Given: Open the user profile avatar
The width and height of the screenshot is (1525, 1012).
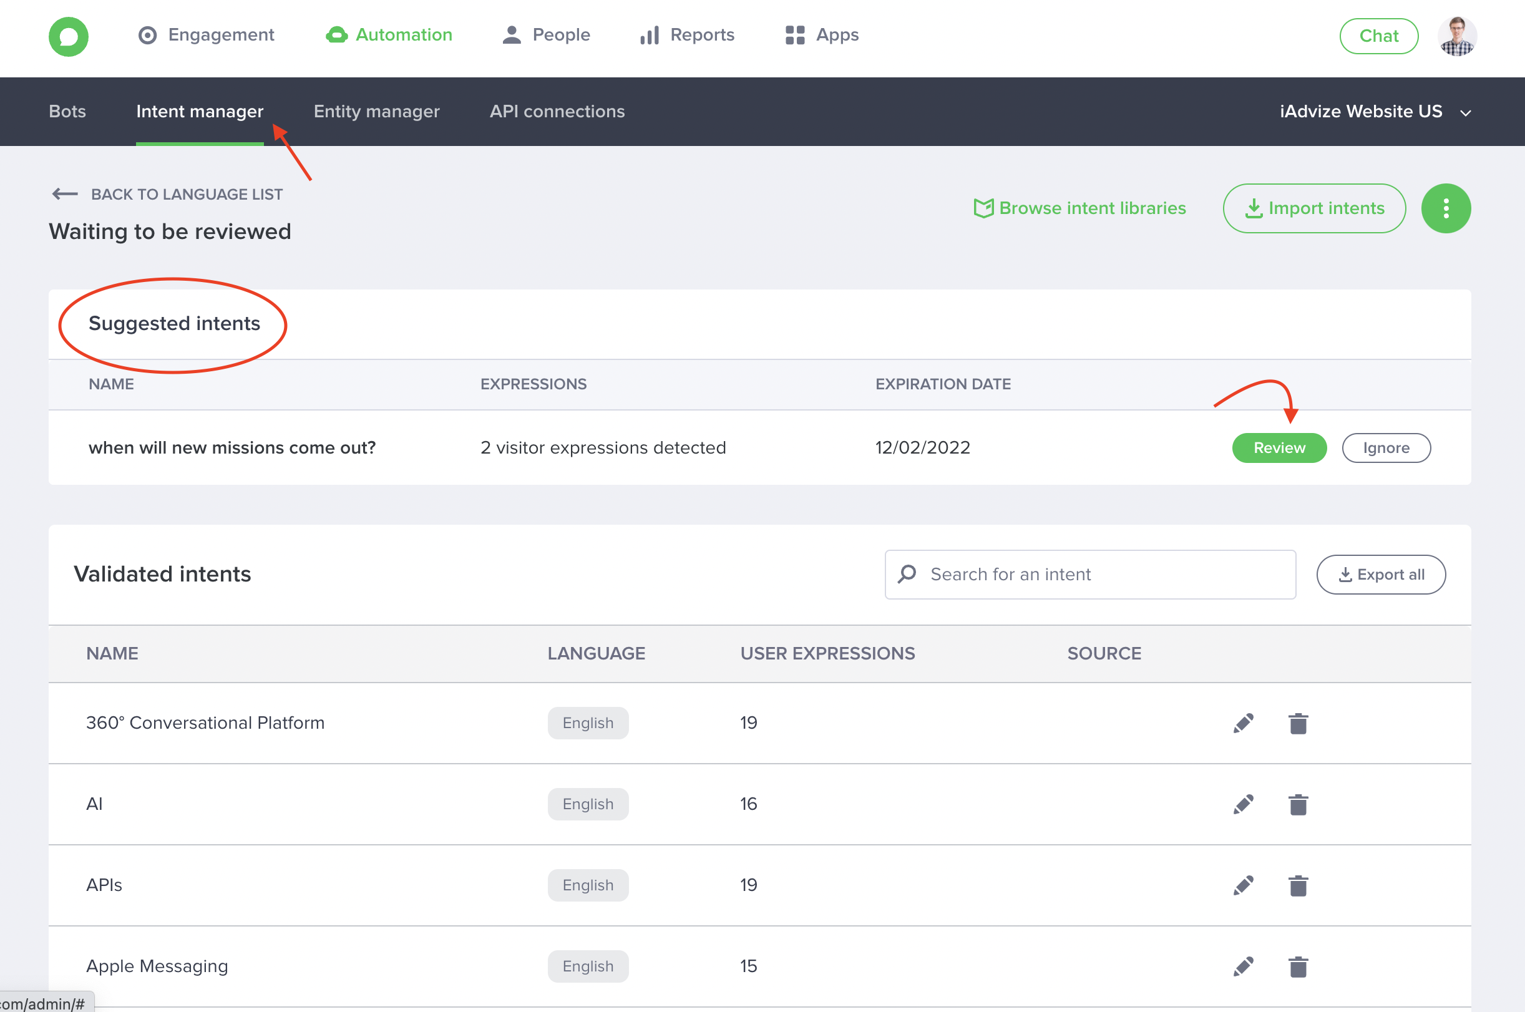Looking at the screenshot, I should (x=1456, y=36).
